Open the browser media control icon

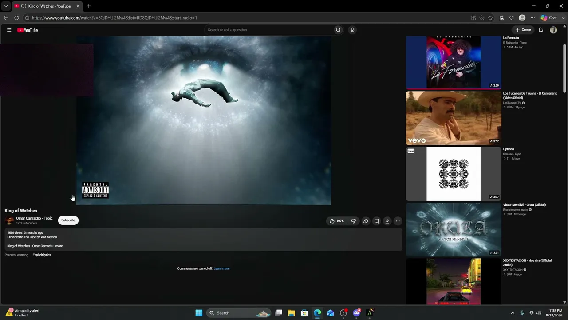[501, 18]
